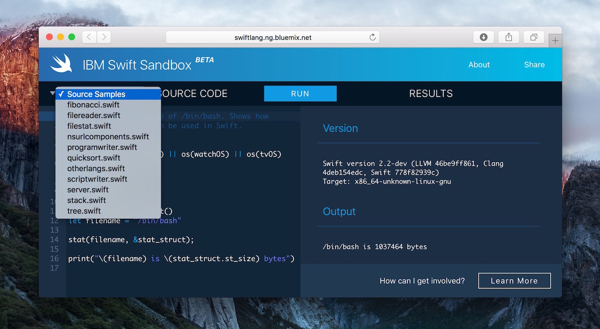Run the code with the RUN button
600x329 pixels.
click(x=300, y=94)
